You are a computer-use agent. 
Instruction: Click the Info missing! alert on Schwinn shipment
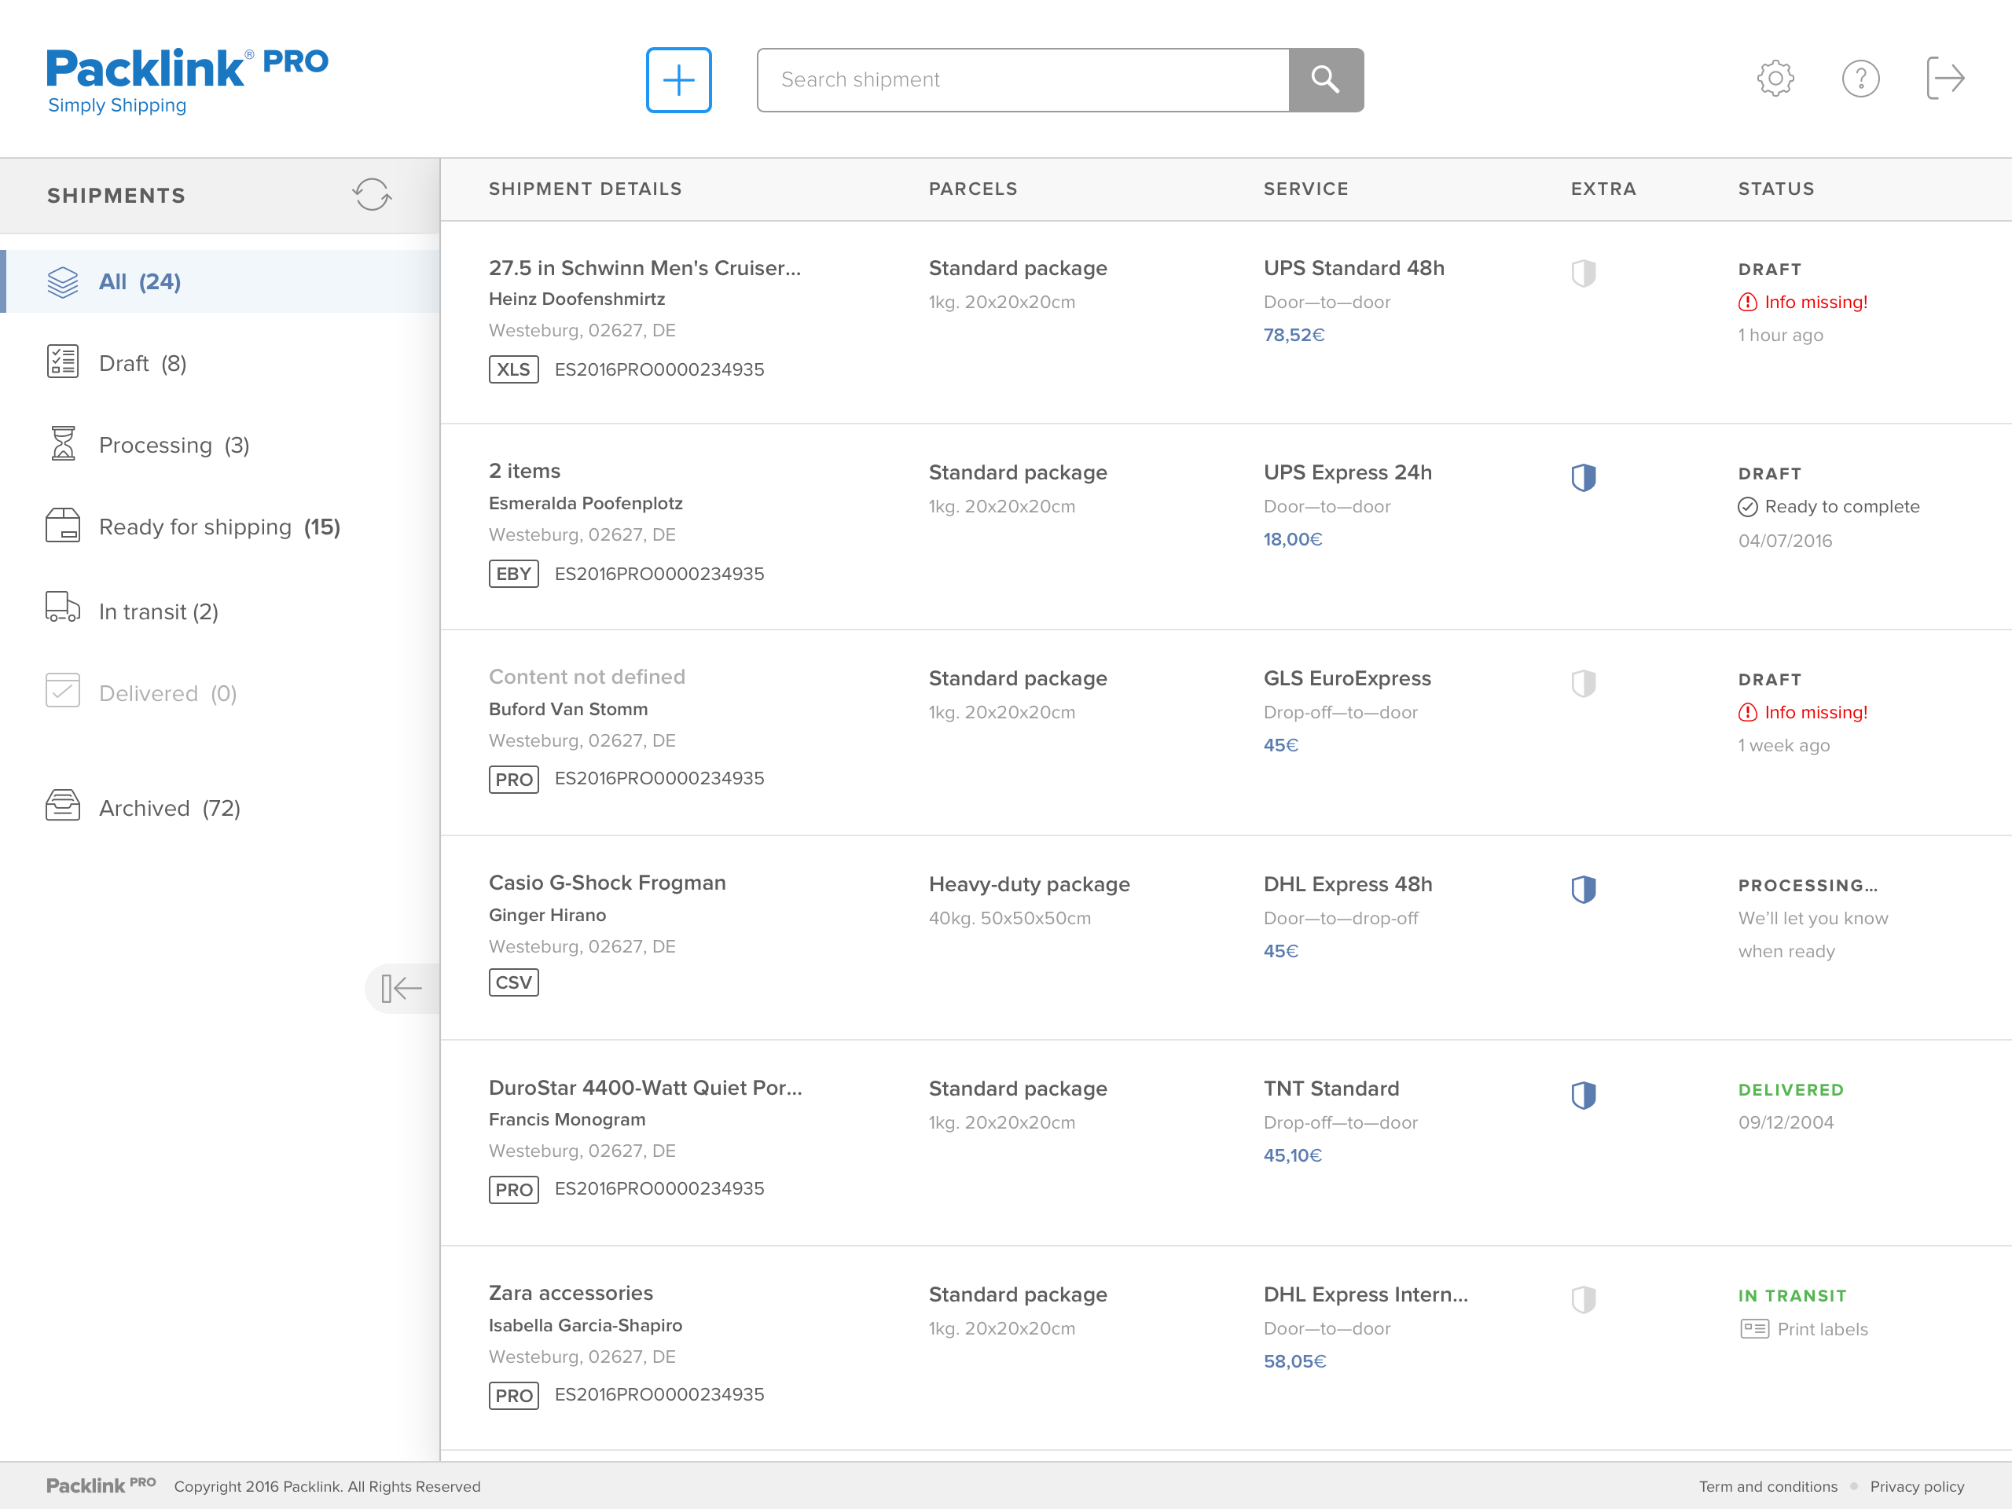[1815, 302]
